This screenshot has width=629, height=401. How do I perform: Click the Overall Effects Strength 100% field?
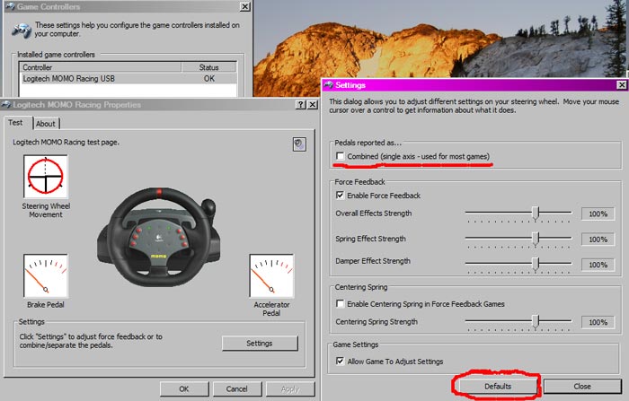click(598, 214)
